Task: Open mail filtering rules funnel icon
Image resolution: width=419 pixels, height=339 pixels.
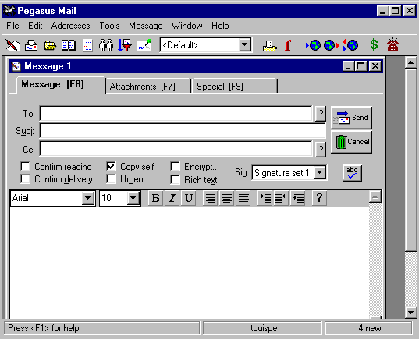Action: click(x=125, y=45)
